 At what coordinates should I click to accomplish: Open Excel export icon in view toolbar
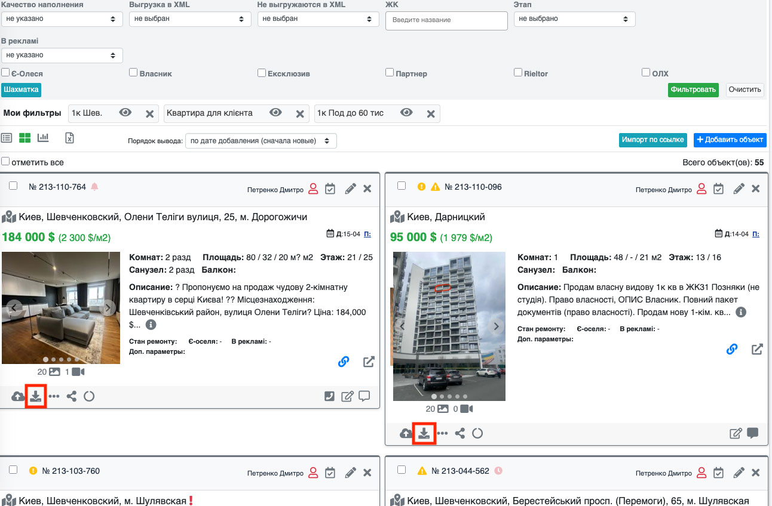coord(69,138)
